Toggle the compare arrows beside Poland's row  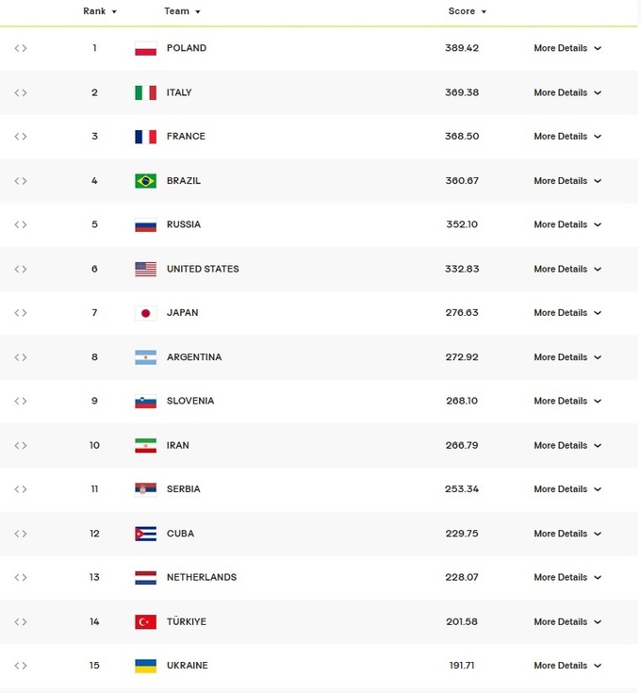[x=21, y=48]
